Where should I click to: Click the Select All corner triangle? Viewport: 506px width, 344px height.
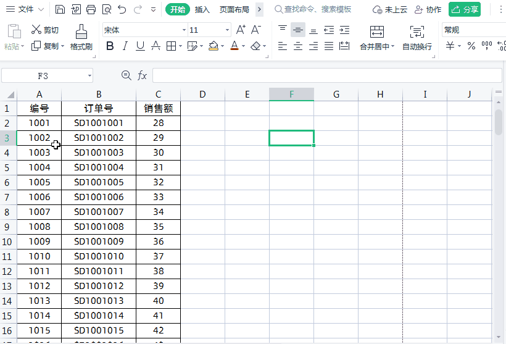pos(10,94)
